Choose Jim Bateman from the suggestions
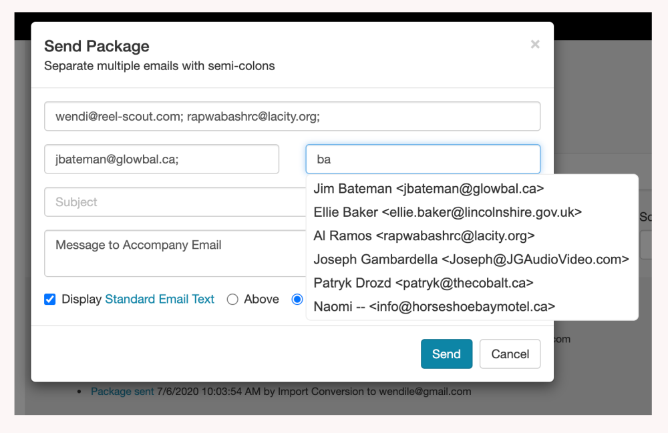 [x=428, y=189]
